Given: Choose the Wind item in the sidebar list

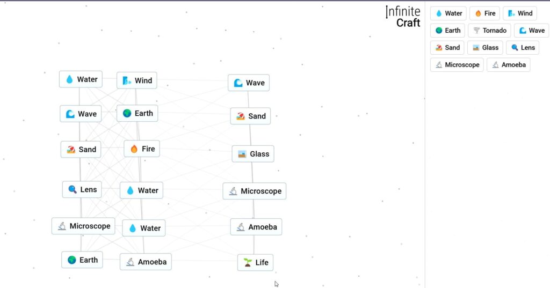Looking at the screenshot, I should tap(519, 13).
